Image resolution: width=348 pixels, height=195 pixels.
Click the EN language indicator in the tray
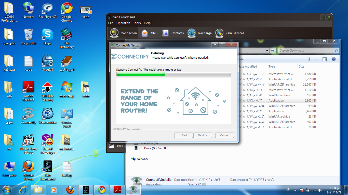tap(288, 189)
